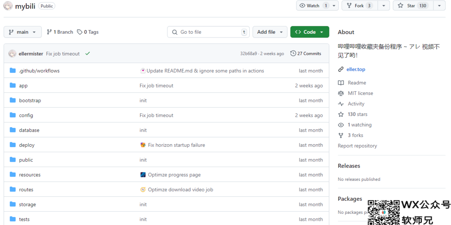Click the folder icon beside deploy
This screenshot has width=451, height=225.
13,145
